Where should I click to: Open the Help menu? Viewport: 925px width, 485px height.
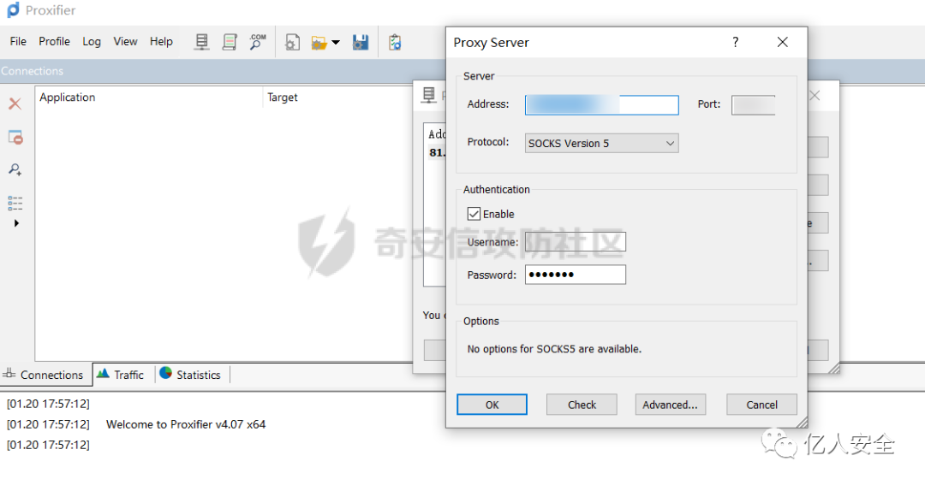[161, 41]
